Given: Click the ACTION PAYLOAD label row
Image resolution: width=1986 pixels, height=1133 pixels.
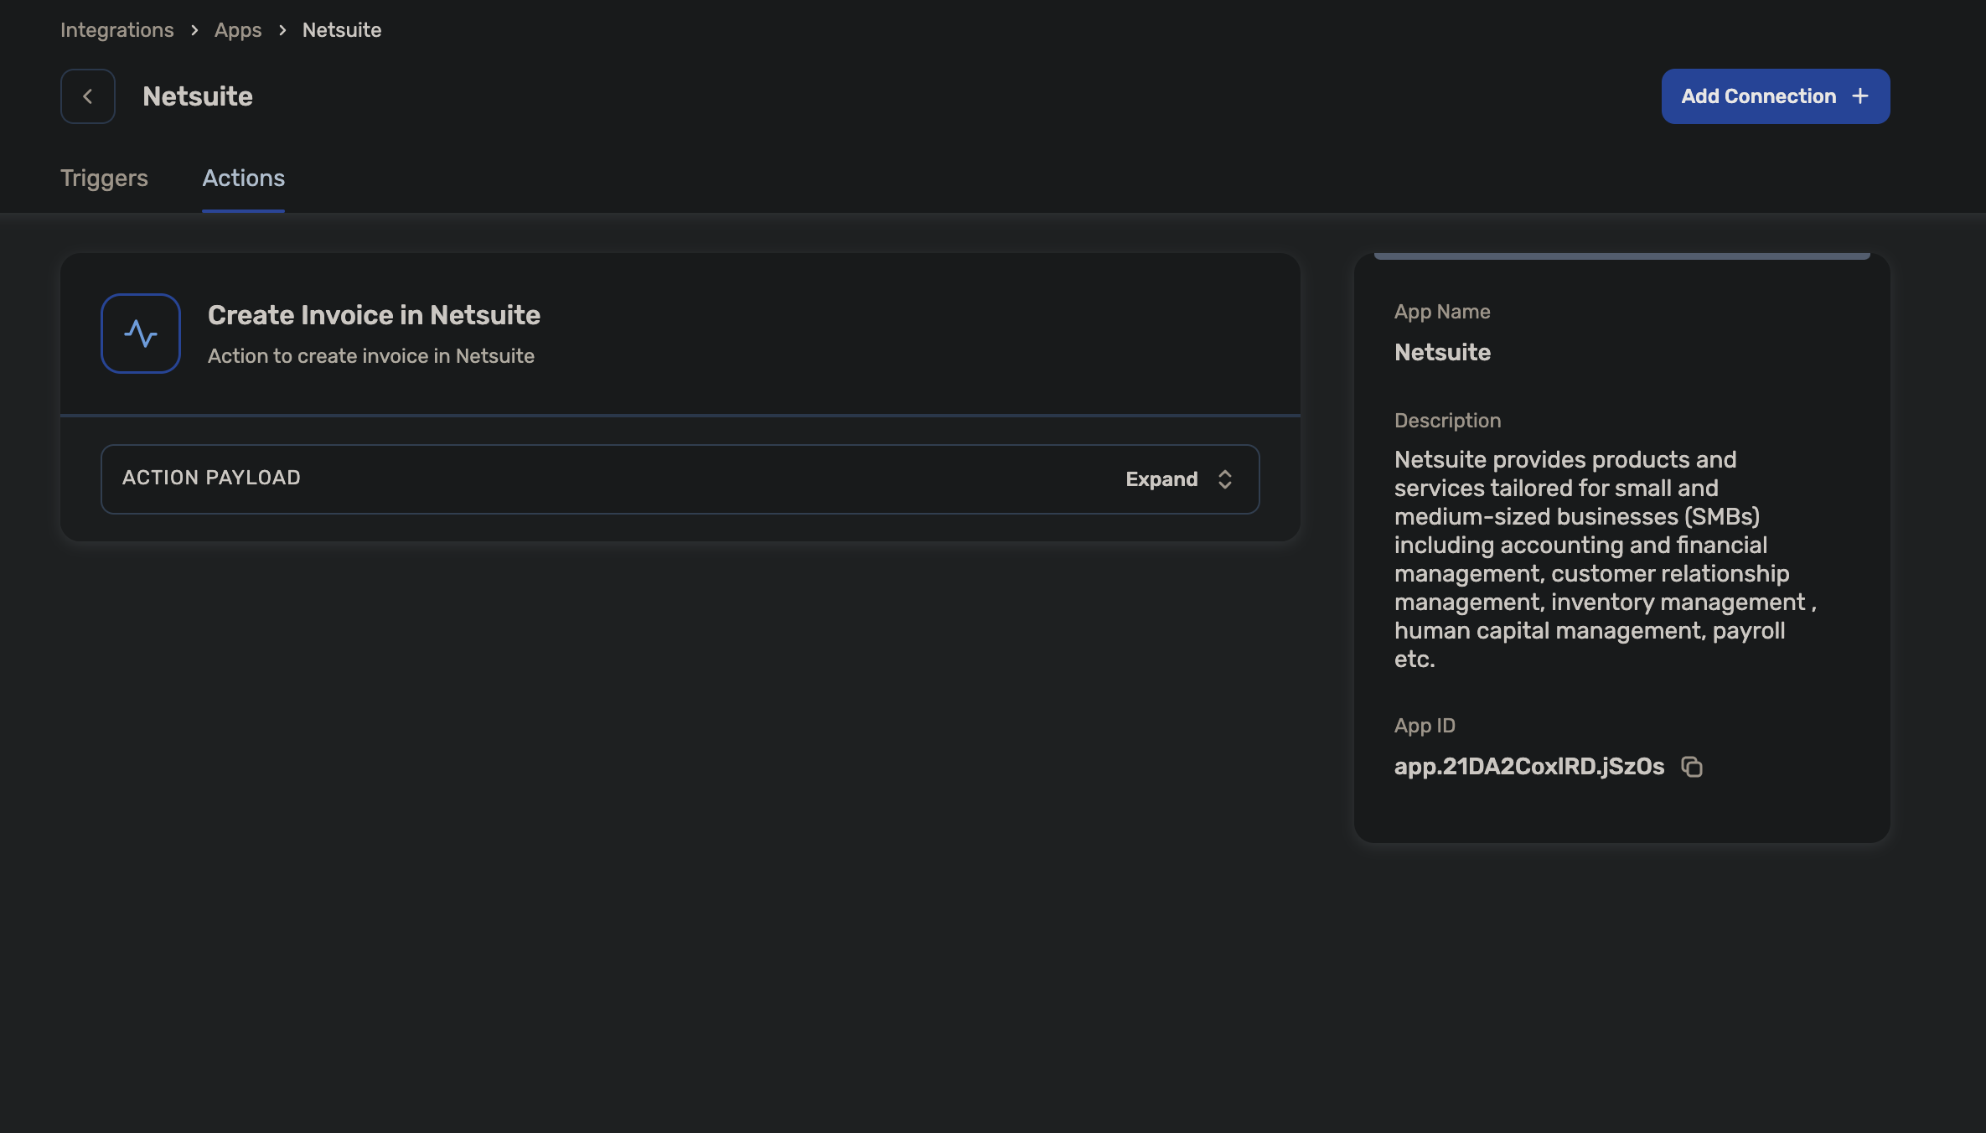Looking at the screenshot, I should point(211,478).
